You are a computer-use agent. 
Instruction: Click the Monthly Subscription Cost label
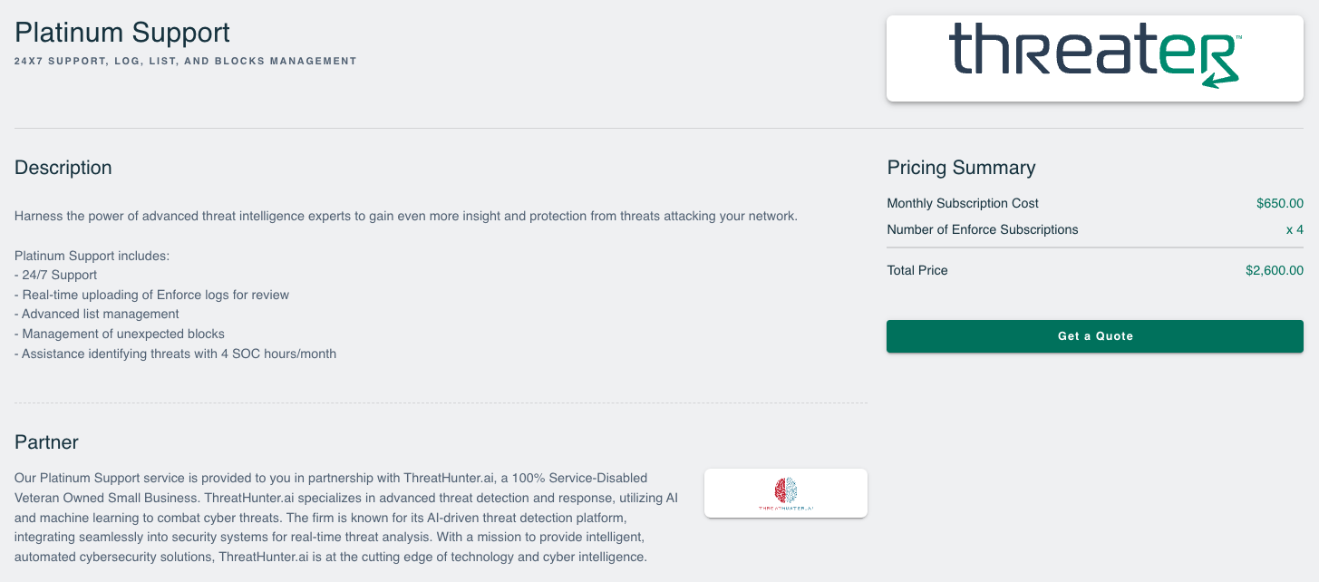tap(963, 203)
